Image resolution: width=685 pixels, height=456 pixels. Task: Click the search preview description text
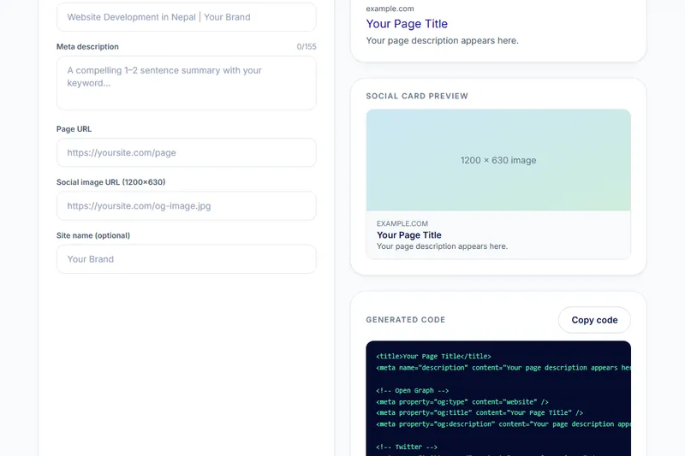[442, 40]
